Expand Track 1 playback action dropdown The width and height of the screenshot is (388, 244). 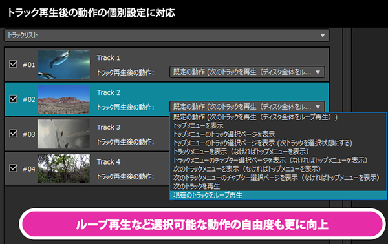tap(247, 72)
